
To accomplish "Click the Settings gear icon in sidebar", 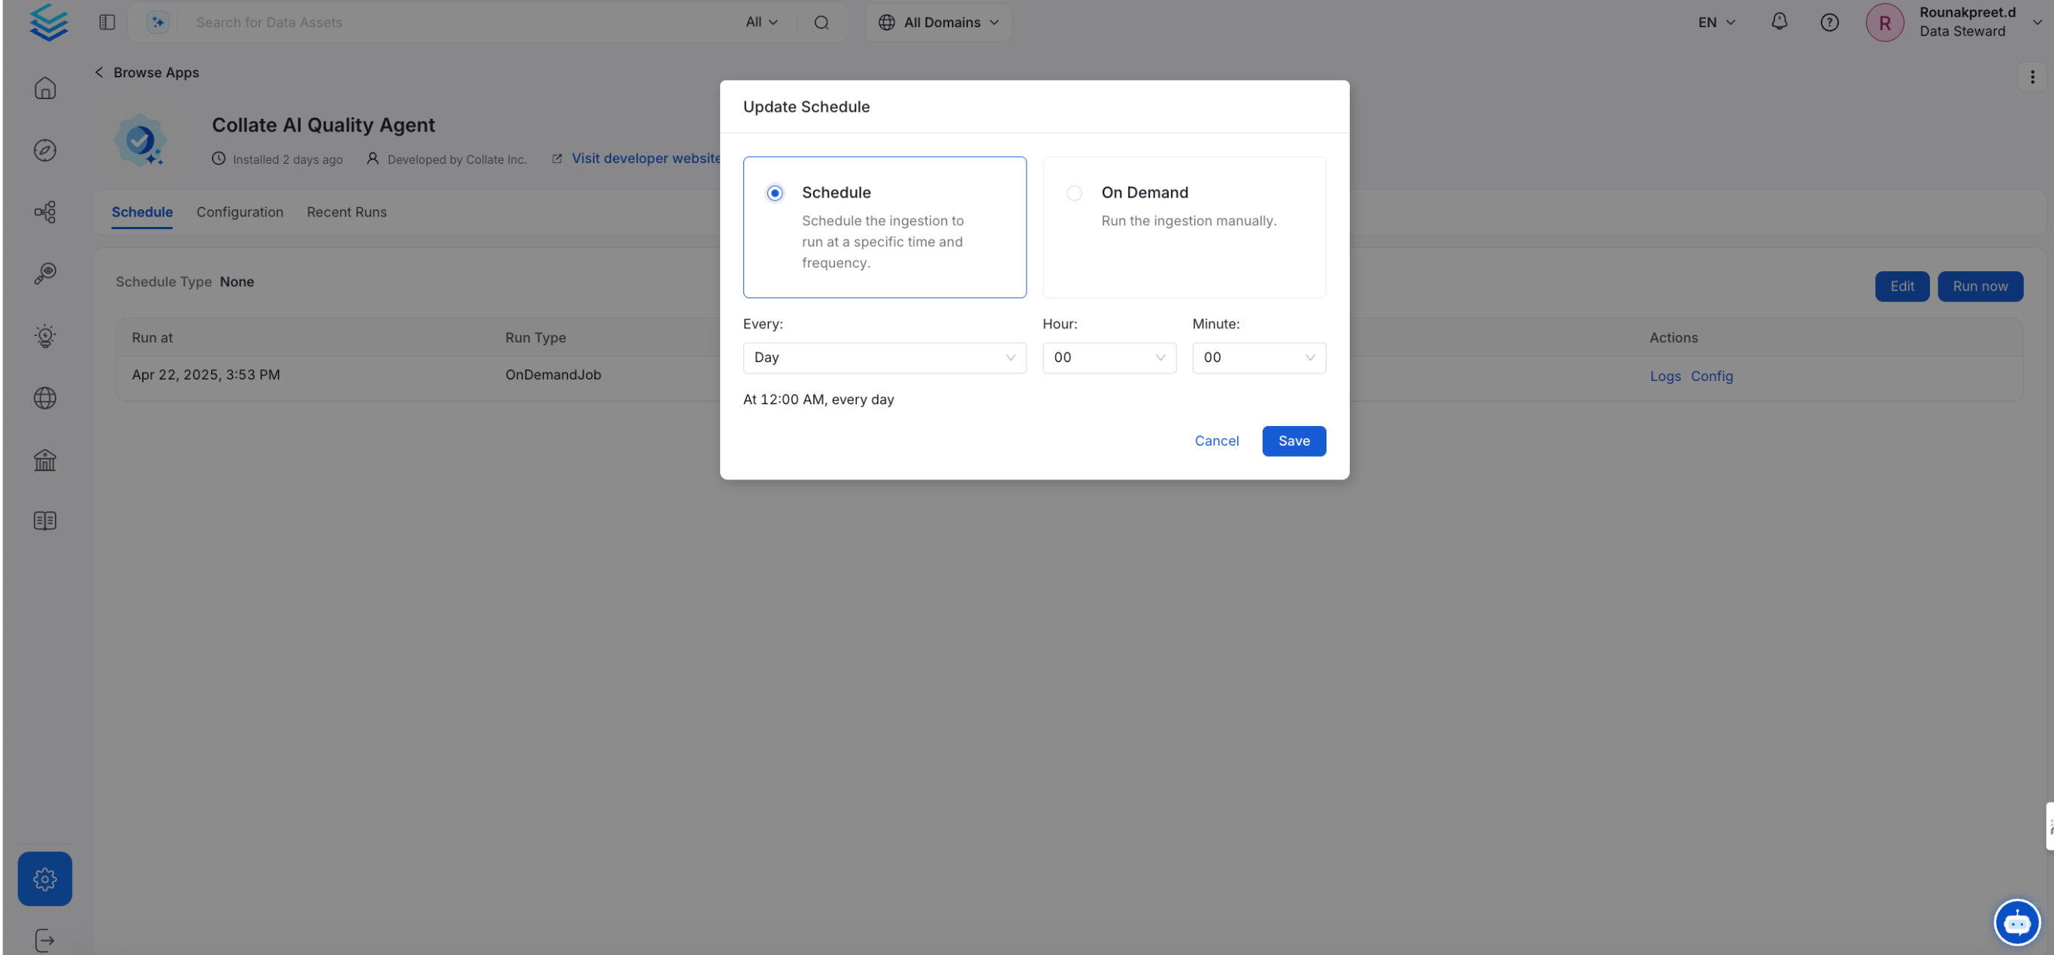I will click(44, 878).
